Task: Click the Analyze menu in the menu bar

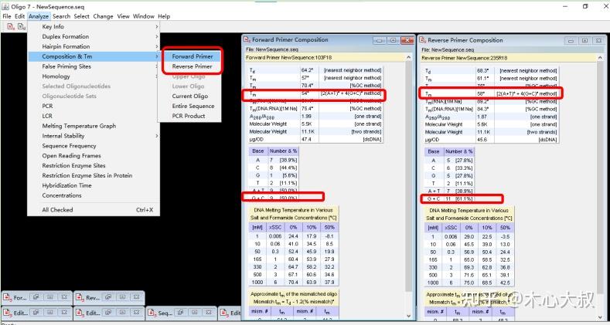Action: point(39,16)
